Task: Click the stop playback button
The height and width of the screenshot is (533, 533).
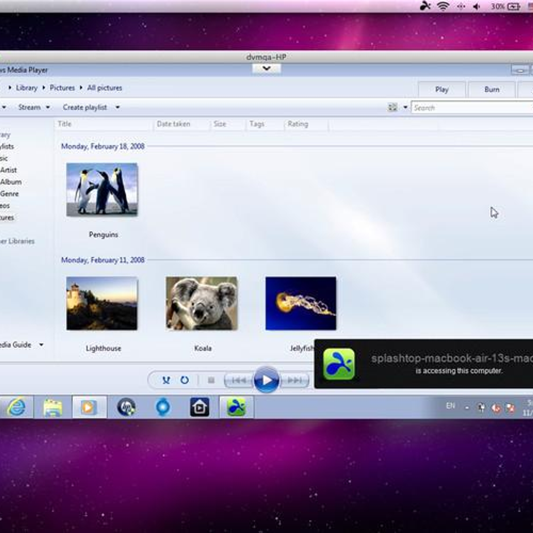Action: pyautogui.click(x=211, y=380)
